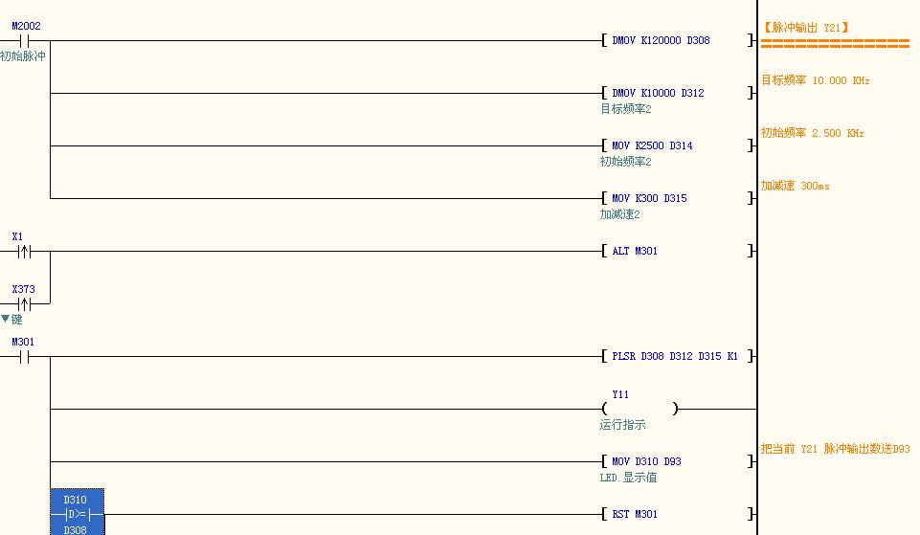Select the ALT M301 instruction

pyautogui.click(x=635, y=252)
